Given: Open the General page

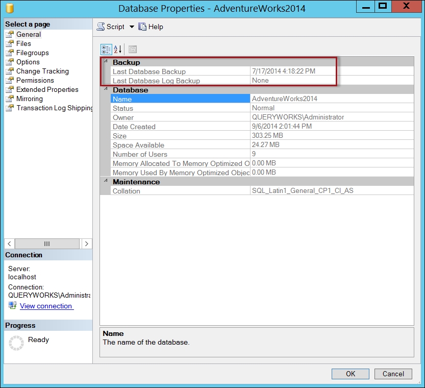Looking at the screenshot, I should [x=29, y=34].
